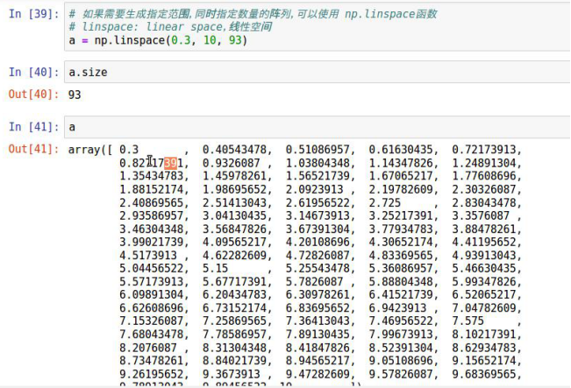Click the array value 8.84021739
Screen dimensions: 571x388
tap(234, 361)
